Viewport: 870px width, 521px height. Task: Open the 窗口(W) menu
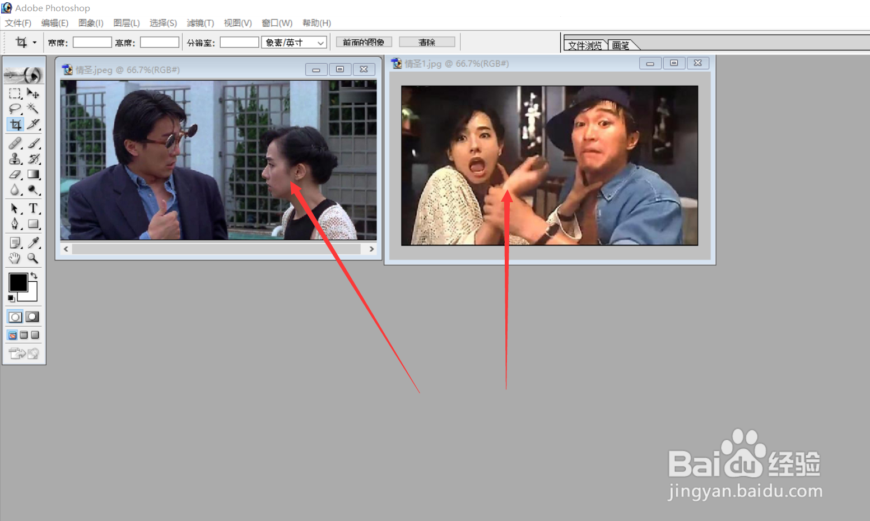click(x=277, y=23)
